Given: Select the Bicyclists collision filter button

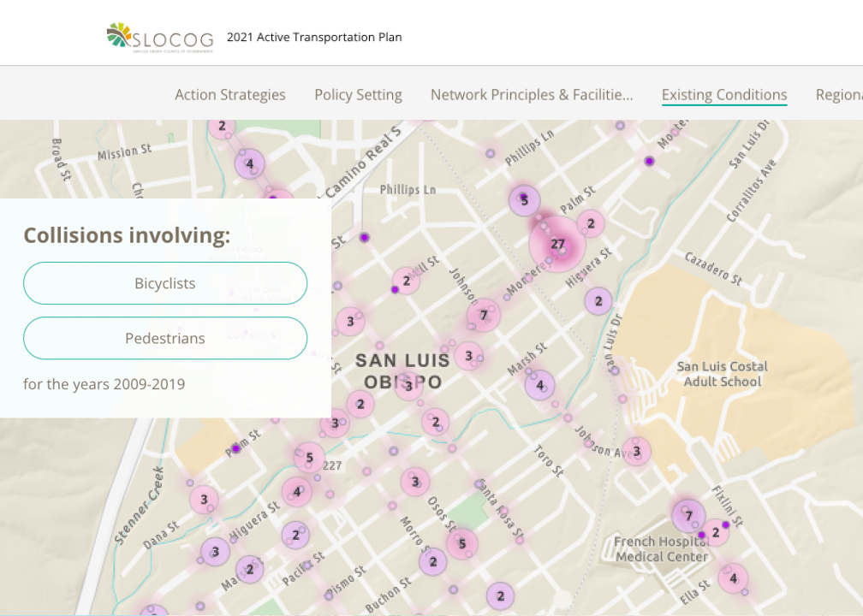Looking at the screenshot, I should (165, 283).
